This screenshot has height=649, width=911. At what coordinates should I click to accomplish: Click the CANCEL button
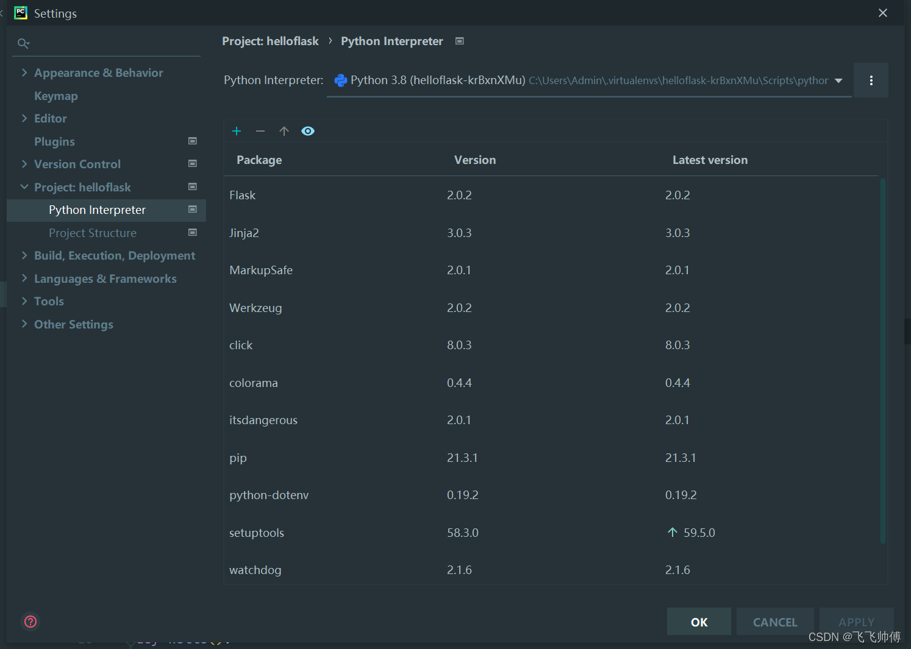[775, 622]
